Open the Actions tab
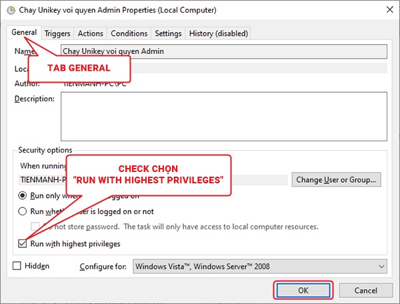Screen dimensions: 400x304 pyautogui.click(x=90, y=33)
